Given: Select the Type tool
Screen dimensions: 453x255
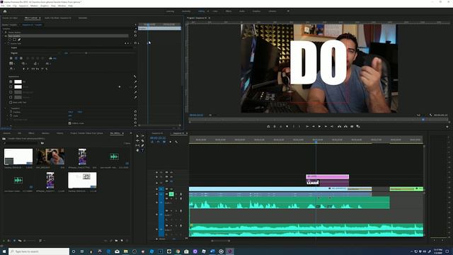Looking at the screenshot, I should click(x=142, y=150).
